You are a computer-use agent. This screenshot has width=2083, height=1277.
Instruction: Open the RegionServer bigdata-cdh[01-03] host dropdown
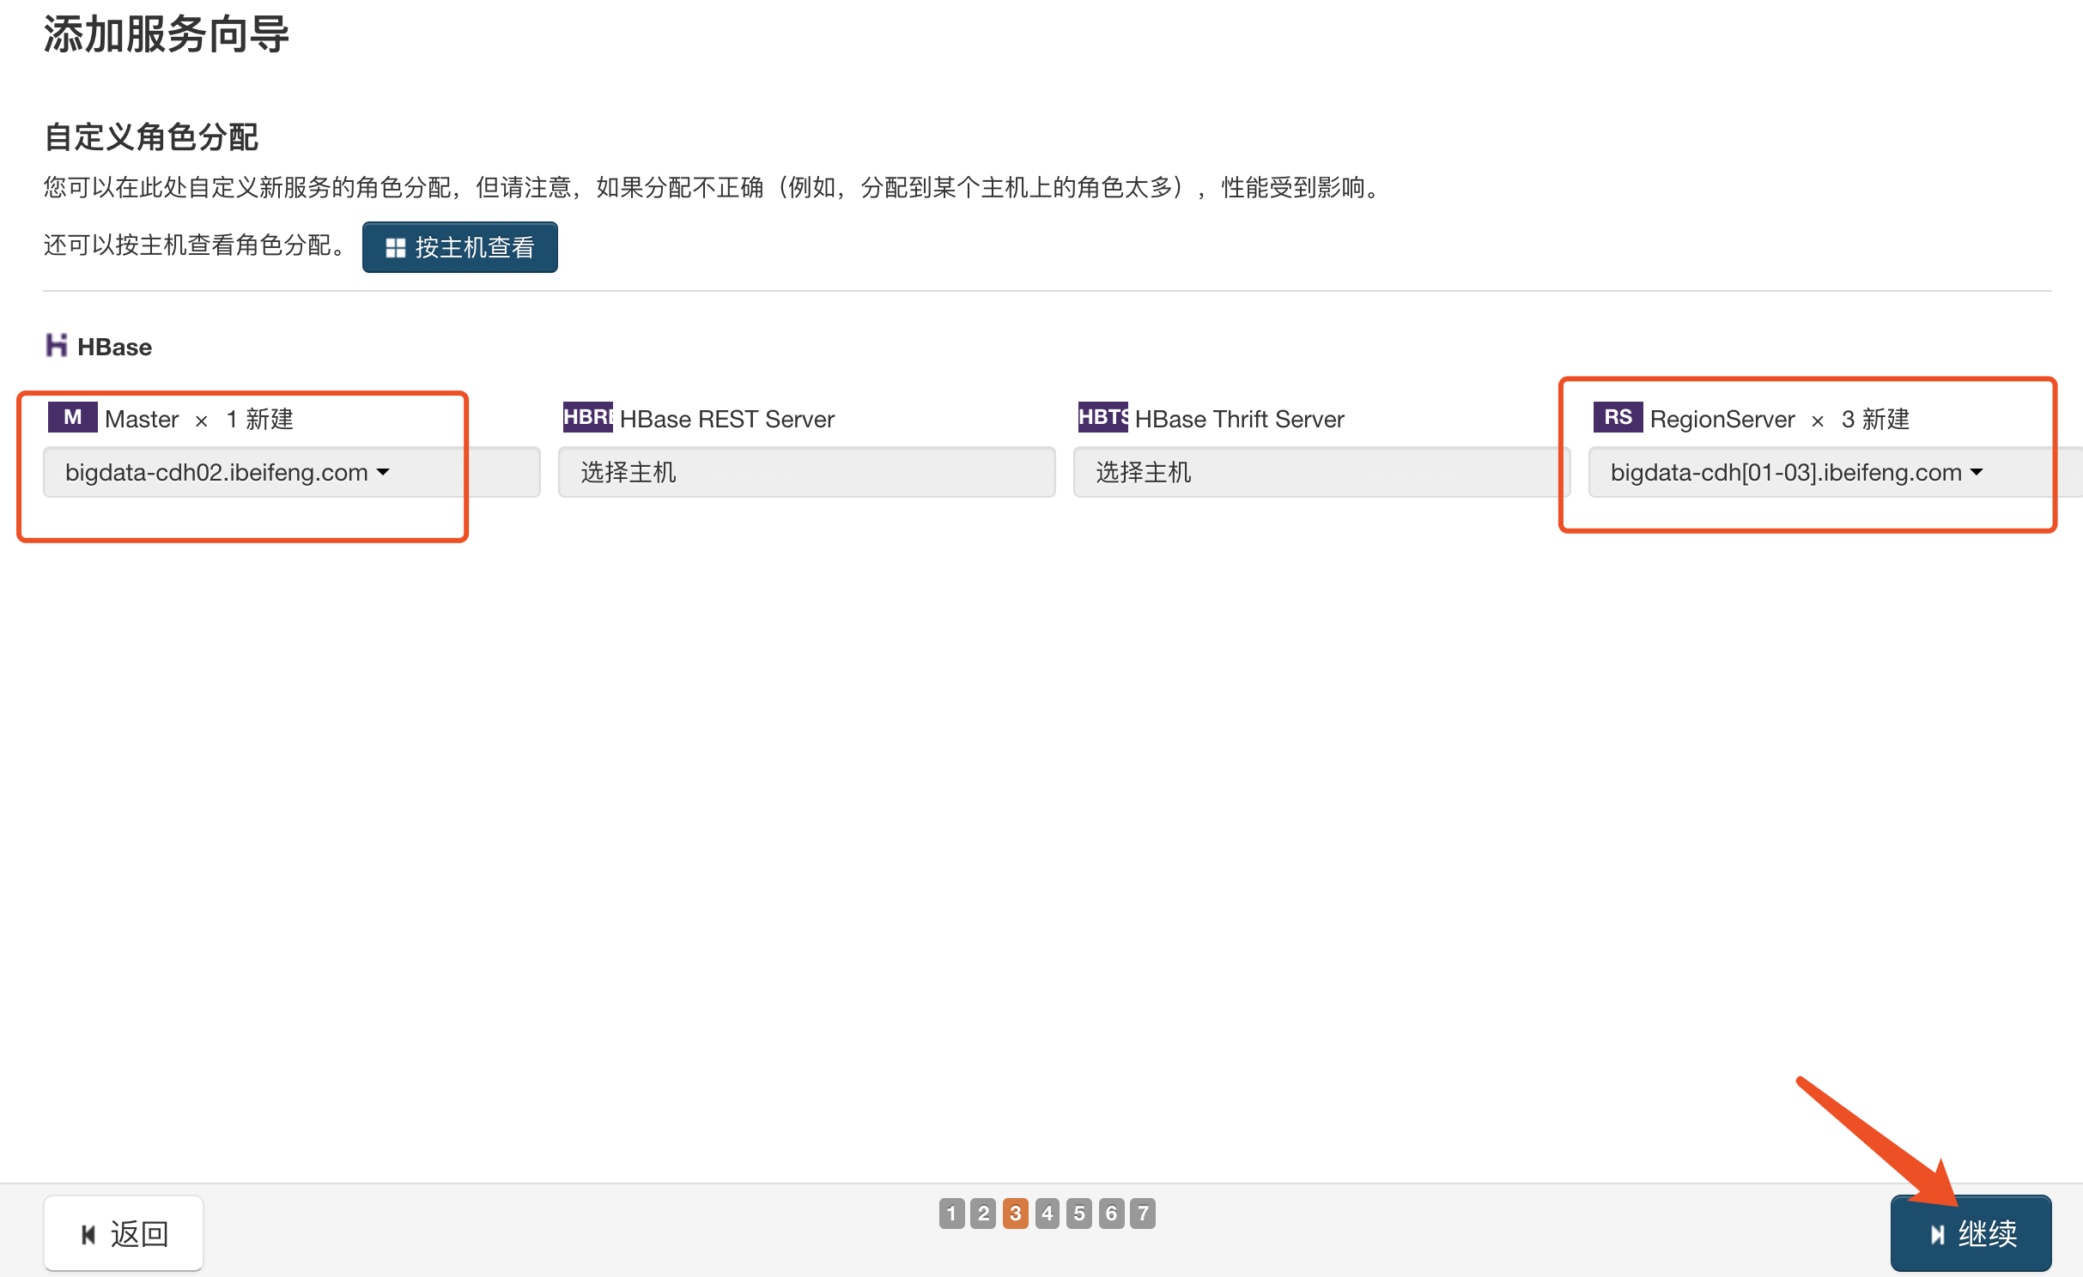point(1795,472)
